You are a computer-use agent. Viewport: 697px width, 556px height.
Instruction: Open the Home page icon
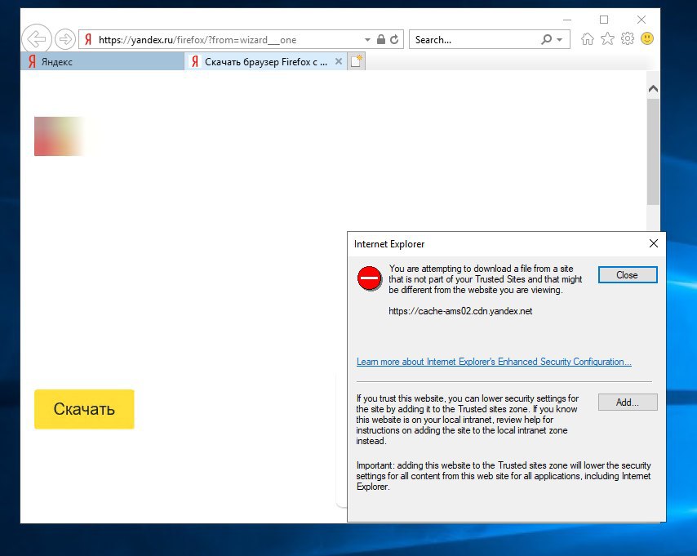[587, 39]
